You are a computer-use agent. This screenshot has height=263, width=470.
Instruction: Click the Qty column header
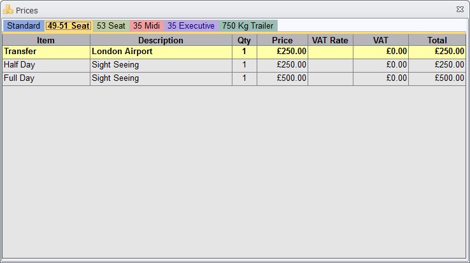click(x=245, y=40)
